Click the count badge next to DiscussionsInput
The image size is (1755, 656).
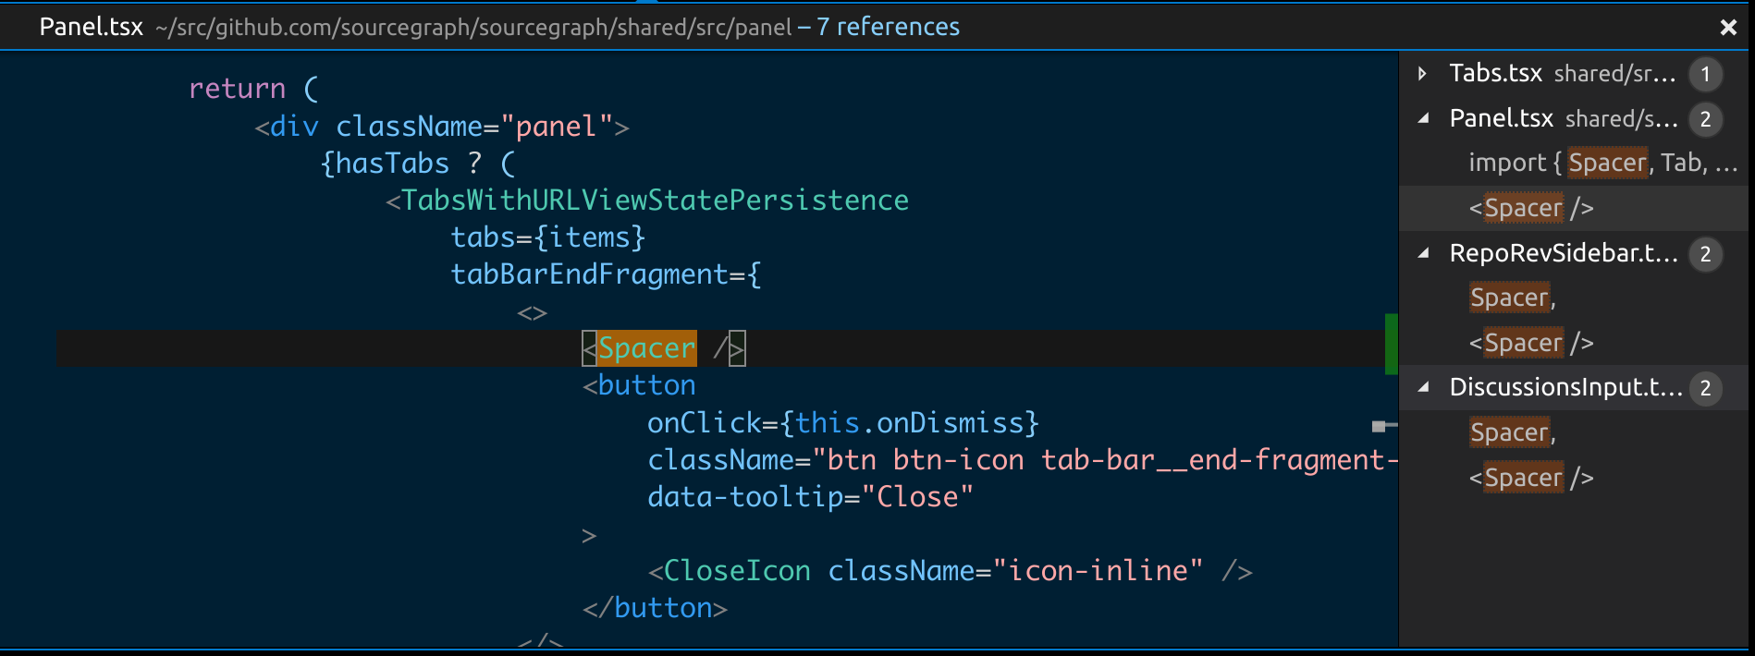[x=1705, y=388]
